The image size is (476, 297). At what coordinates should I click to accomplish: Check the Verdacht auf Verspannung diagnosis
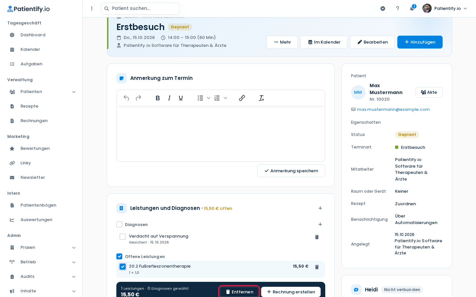(x=123, y=237)
